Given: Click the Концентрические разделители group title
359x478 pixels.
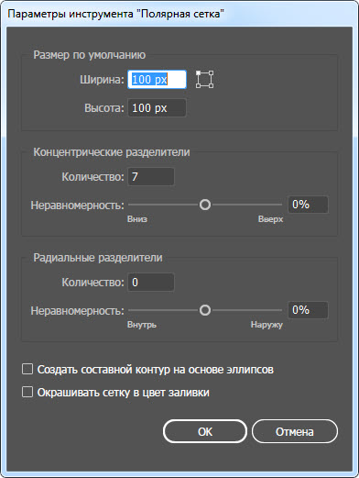Looking at the screenshot, I should tap(112, 152).
